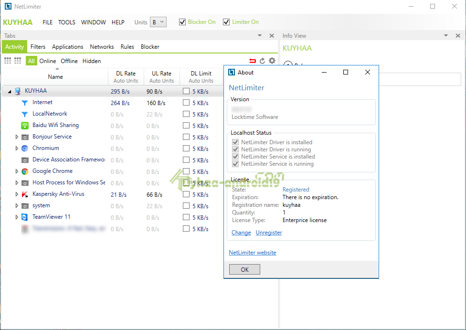Click the DL Rate column header
The height and width of the screenshot is (330, 466).
coord(126,77)
